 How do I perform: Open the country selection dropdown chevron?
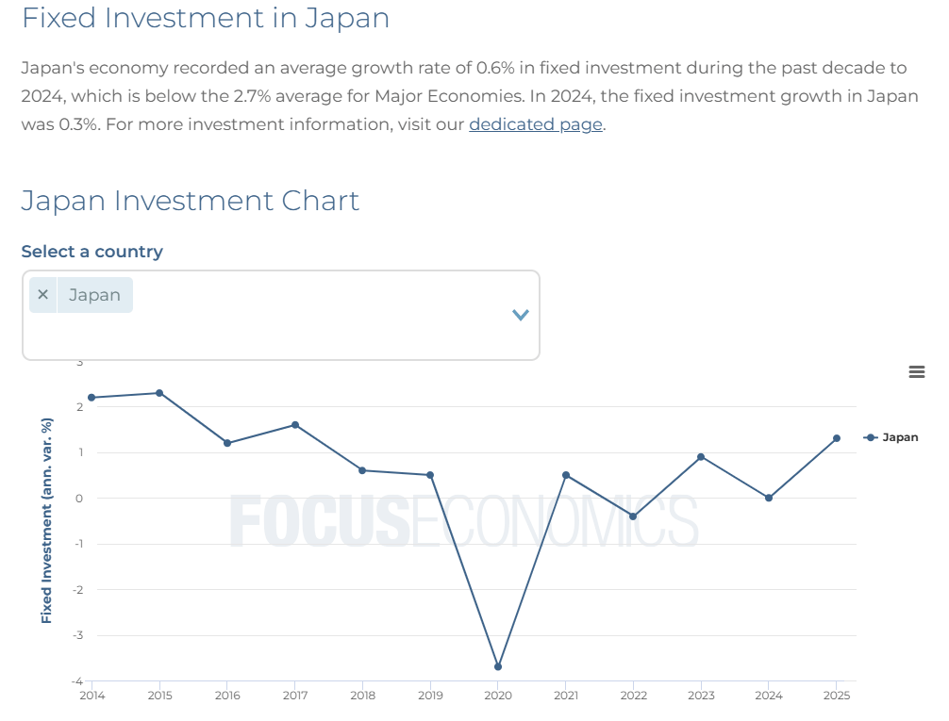point(520,315)
